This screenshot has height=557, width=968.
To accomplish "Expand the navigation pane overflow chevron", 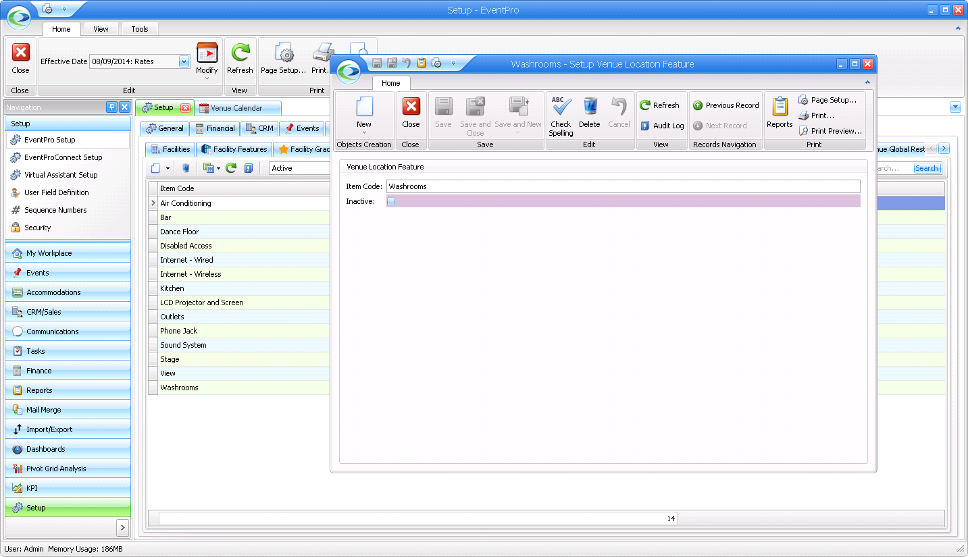I will point(122,527).
